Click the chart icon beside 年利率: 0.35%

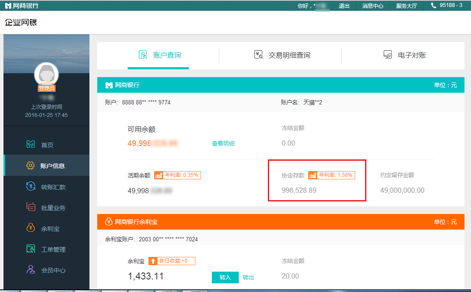click(158, 175)
